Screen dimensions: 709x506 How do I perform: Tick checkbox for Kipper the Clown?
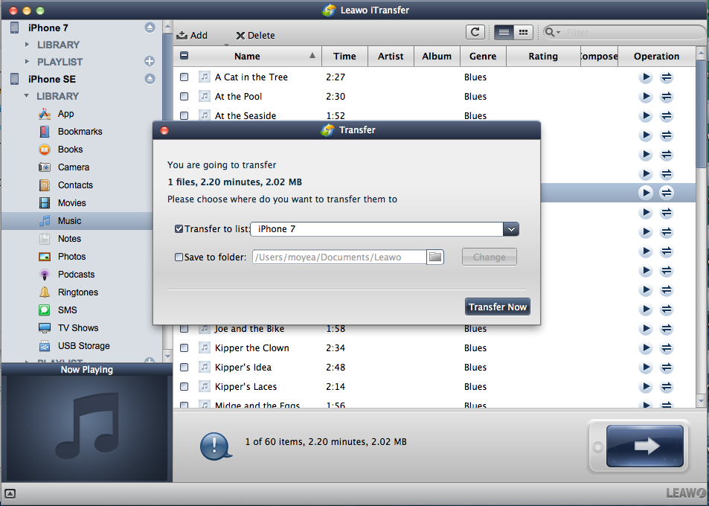coord(185,348)
